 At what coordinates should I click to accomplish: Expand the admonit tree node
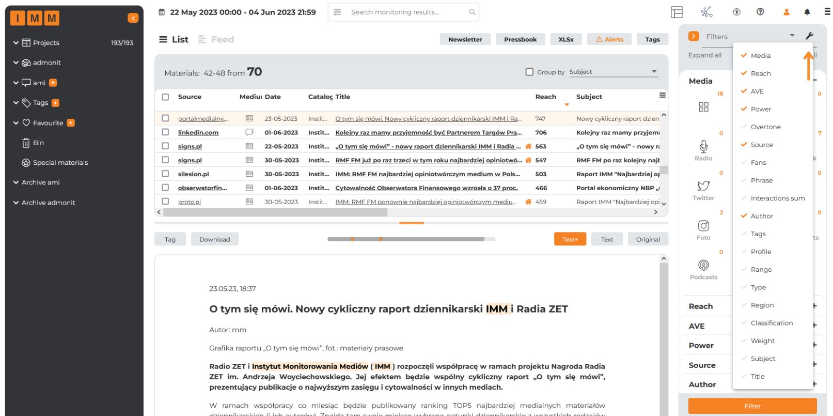click(16, 63)
